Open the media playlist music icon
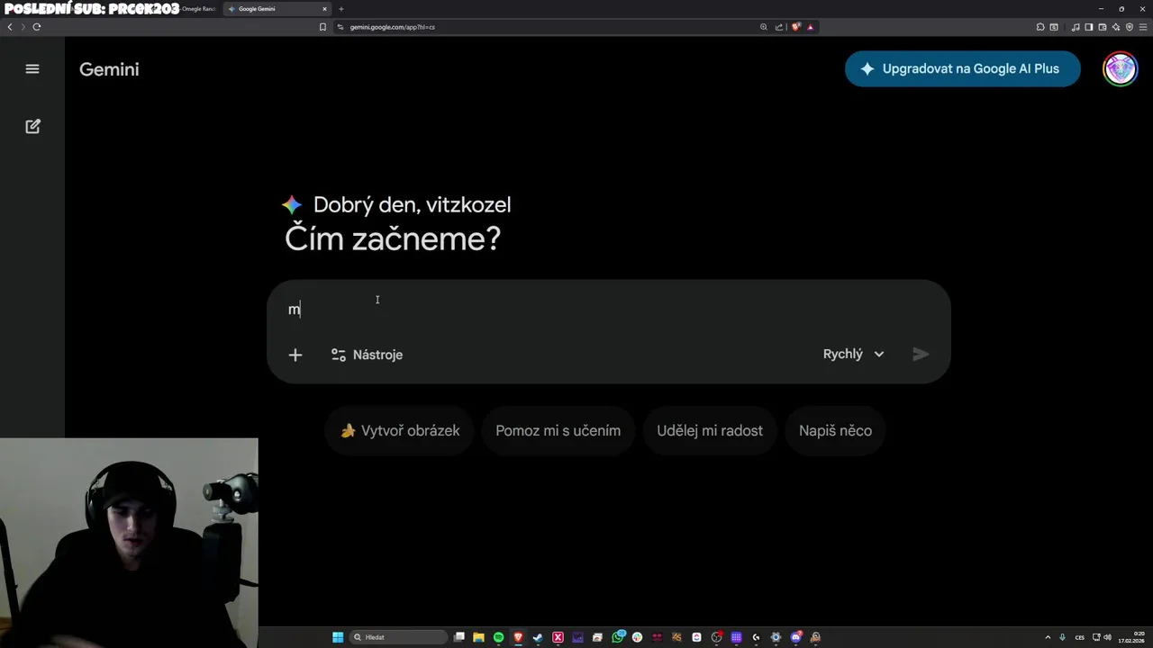The image size is (1153, 648). pyautogui.click(x=1076, y=27)
